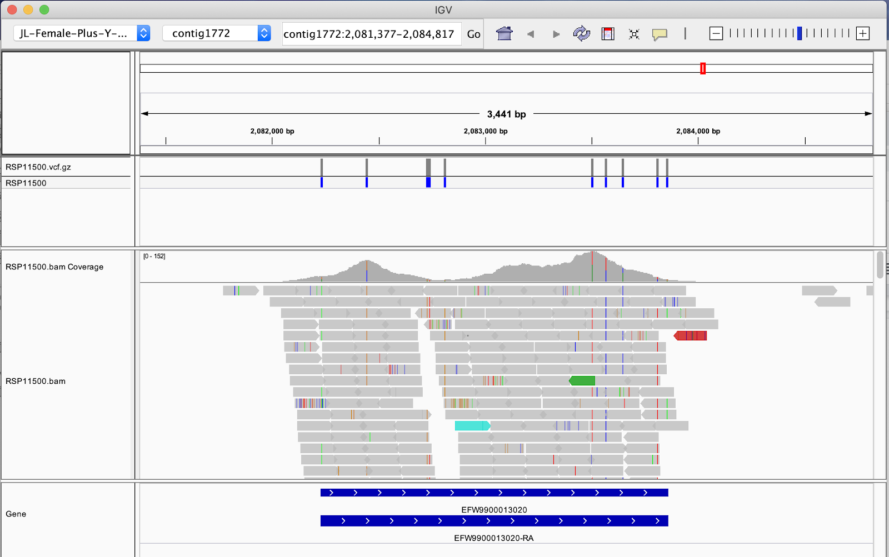This screenshot has height=557, width=889.
Task: Toggle the popup behavior speech bubble
Action: pos(660,34)
